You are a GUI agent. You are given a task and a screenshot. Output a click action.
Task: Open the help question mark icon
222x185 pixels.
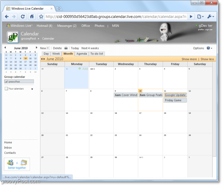coord(208,48)
